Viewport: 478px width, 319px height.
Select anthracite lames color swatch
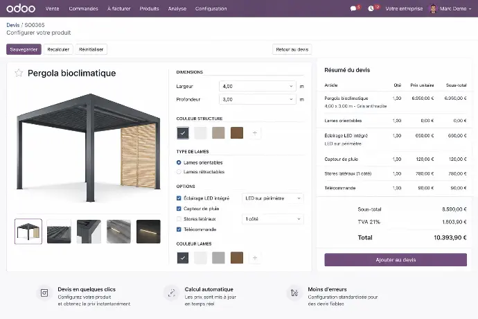[183, 258]
